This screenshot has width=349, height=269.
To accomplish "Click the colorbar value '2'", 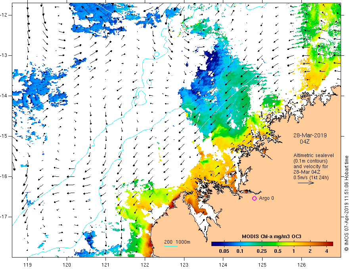I will coord(310,251).
